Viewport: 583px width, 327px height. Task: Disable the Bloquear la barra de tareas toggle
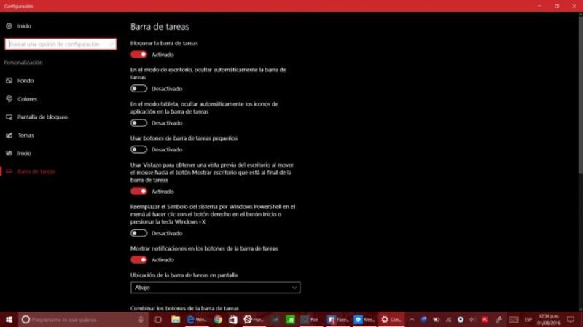tap(138, 54)
